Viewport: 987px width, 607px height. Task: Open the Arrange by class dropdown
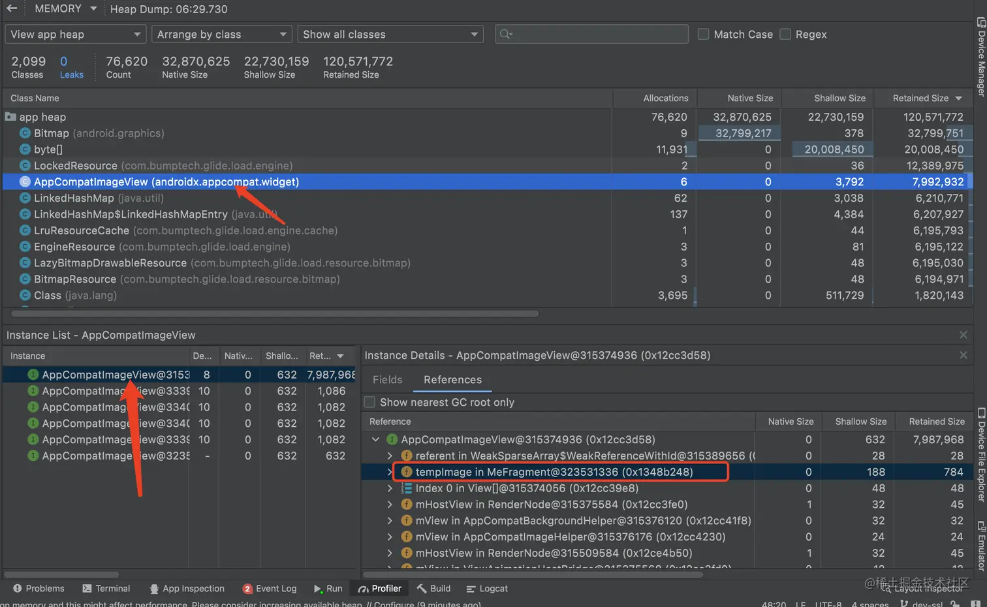[222, 34]
